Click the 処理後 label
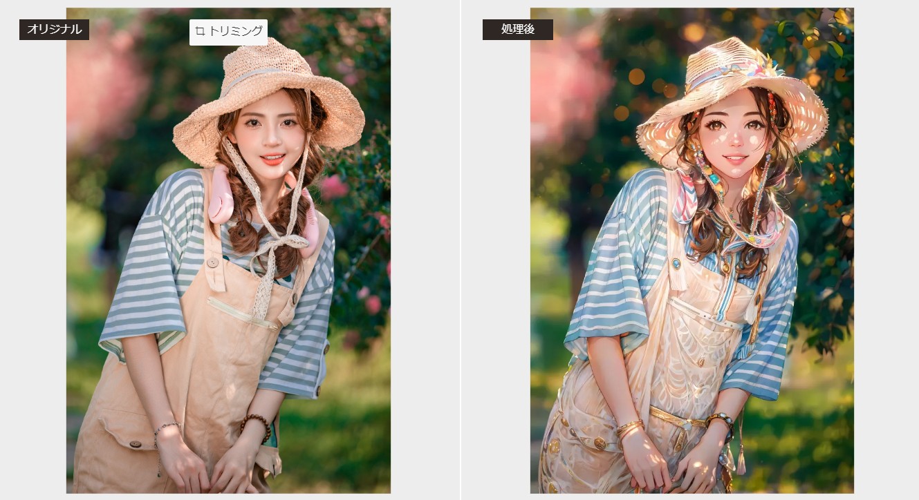Image resolution: width=919 pixels, height=500 pixels. pyautogui.click(x=517, y=30)
